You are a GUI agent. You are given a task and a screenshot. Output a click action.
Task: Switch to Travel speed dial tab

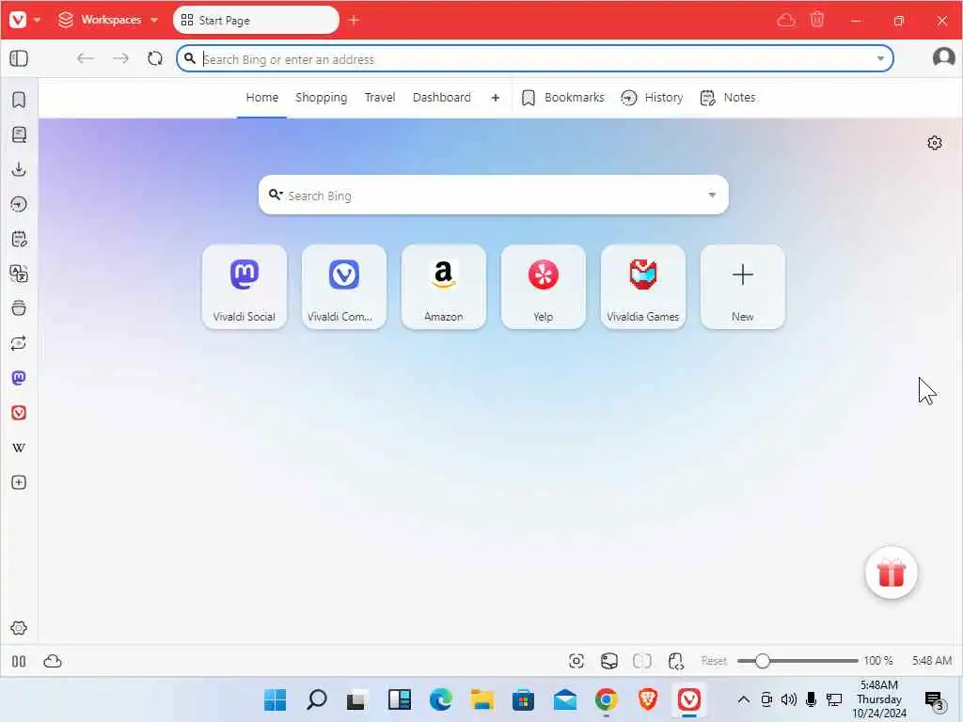380,97
